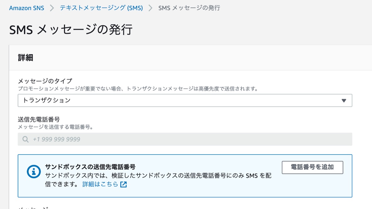
Task: Click the SMS メッセージの発行 breadcrumb text
Action: click(x=189, y=8)
